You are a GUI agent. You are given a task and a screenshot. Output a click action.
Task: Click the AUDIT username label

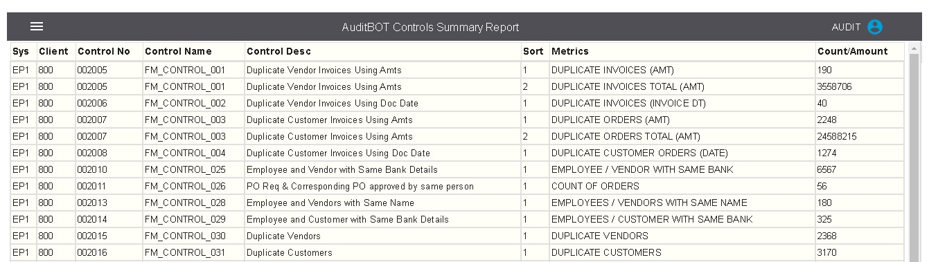pyautogui.click(x=846, y=28)
